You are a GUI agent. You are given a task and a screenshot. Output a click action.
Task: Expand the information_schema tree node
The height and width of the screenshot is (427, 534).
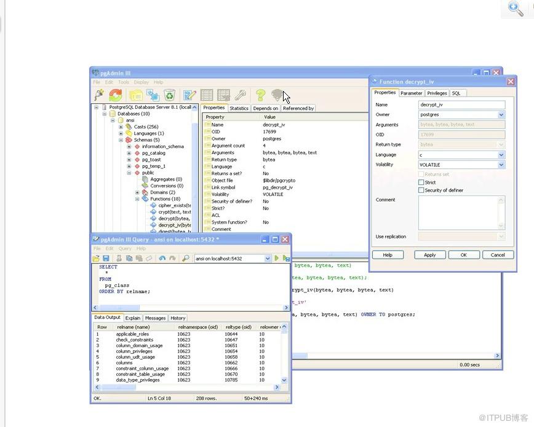pyautogui.click(x=129, y=147)
